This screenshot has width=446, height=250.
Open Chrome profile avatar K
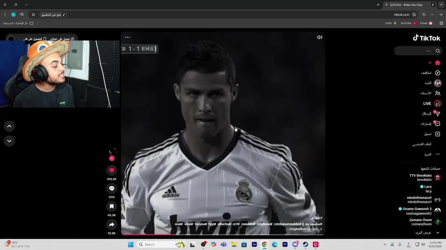tap(13, 15)
